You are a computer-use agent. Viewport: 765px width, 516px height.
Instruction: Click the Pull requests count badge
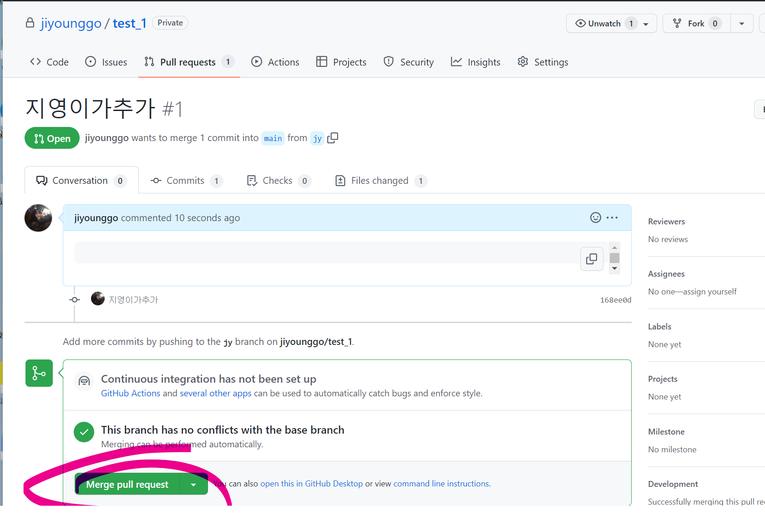[228, 61]
